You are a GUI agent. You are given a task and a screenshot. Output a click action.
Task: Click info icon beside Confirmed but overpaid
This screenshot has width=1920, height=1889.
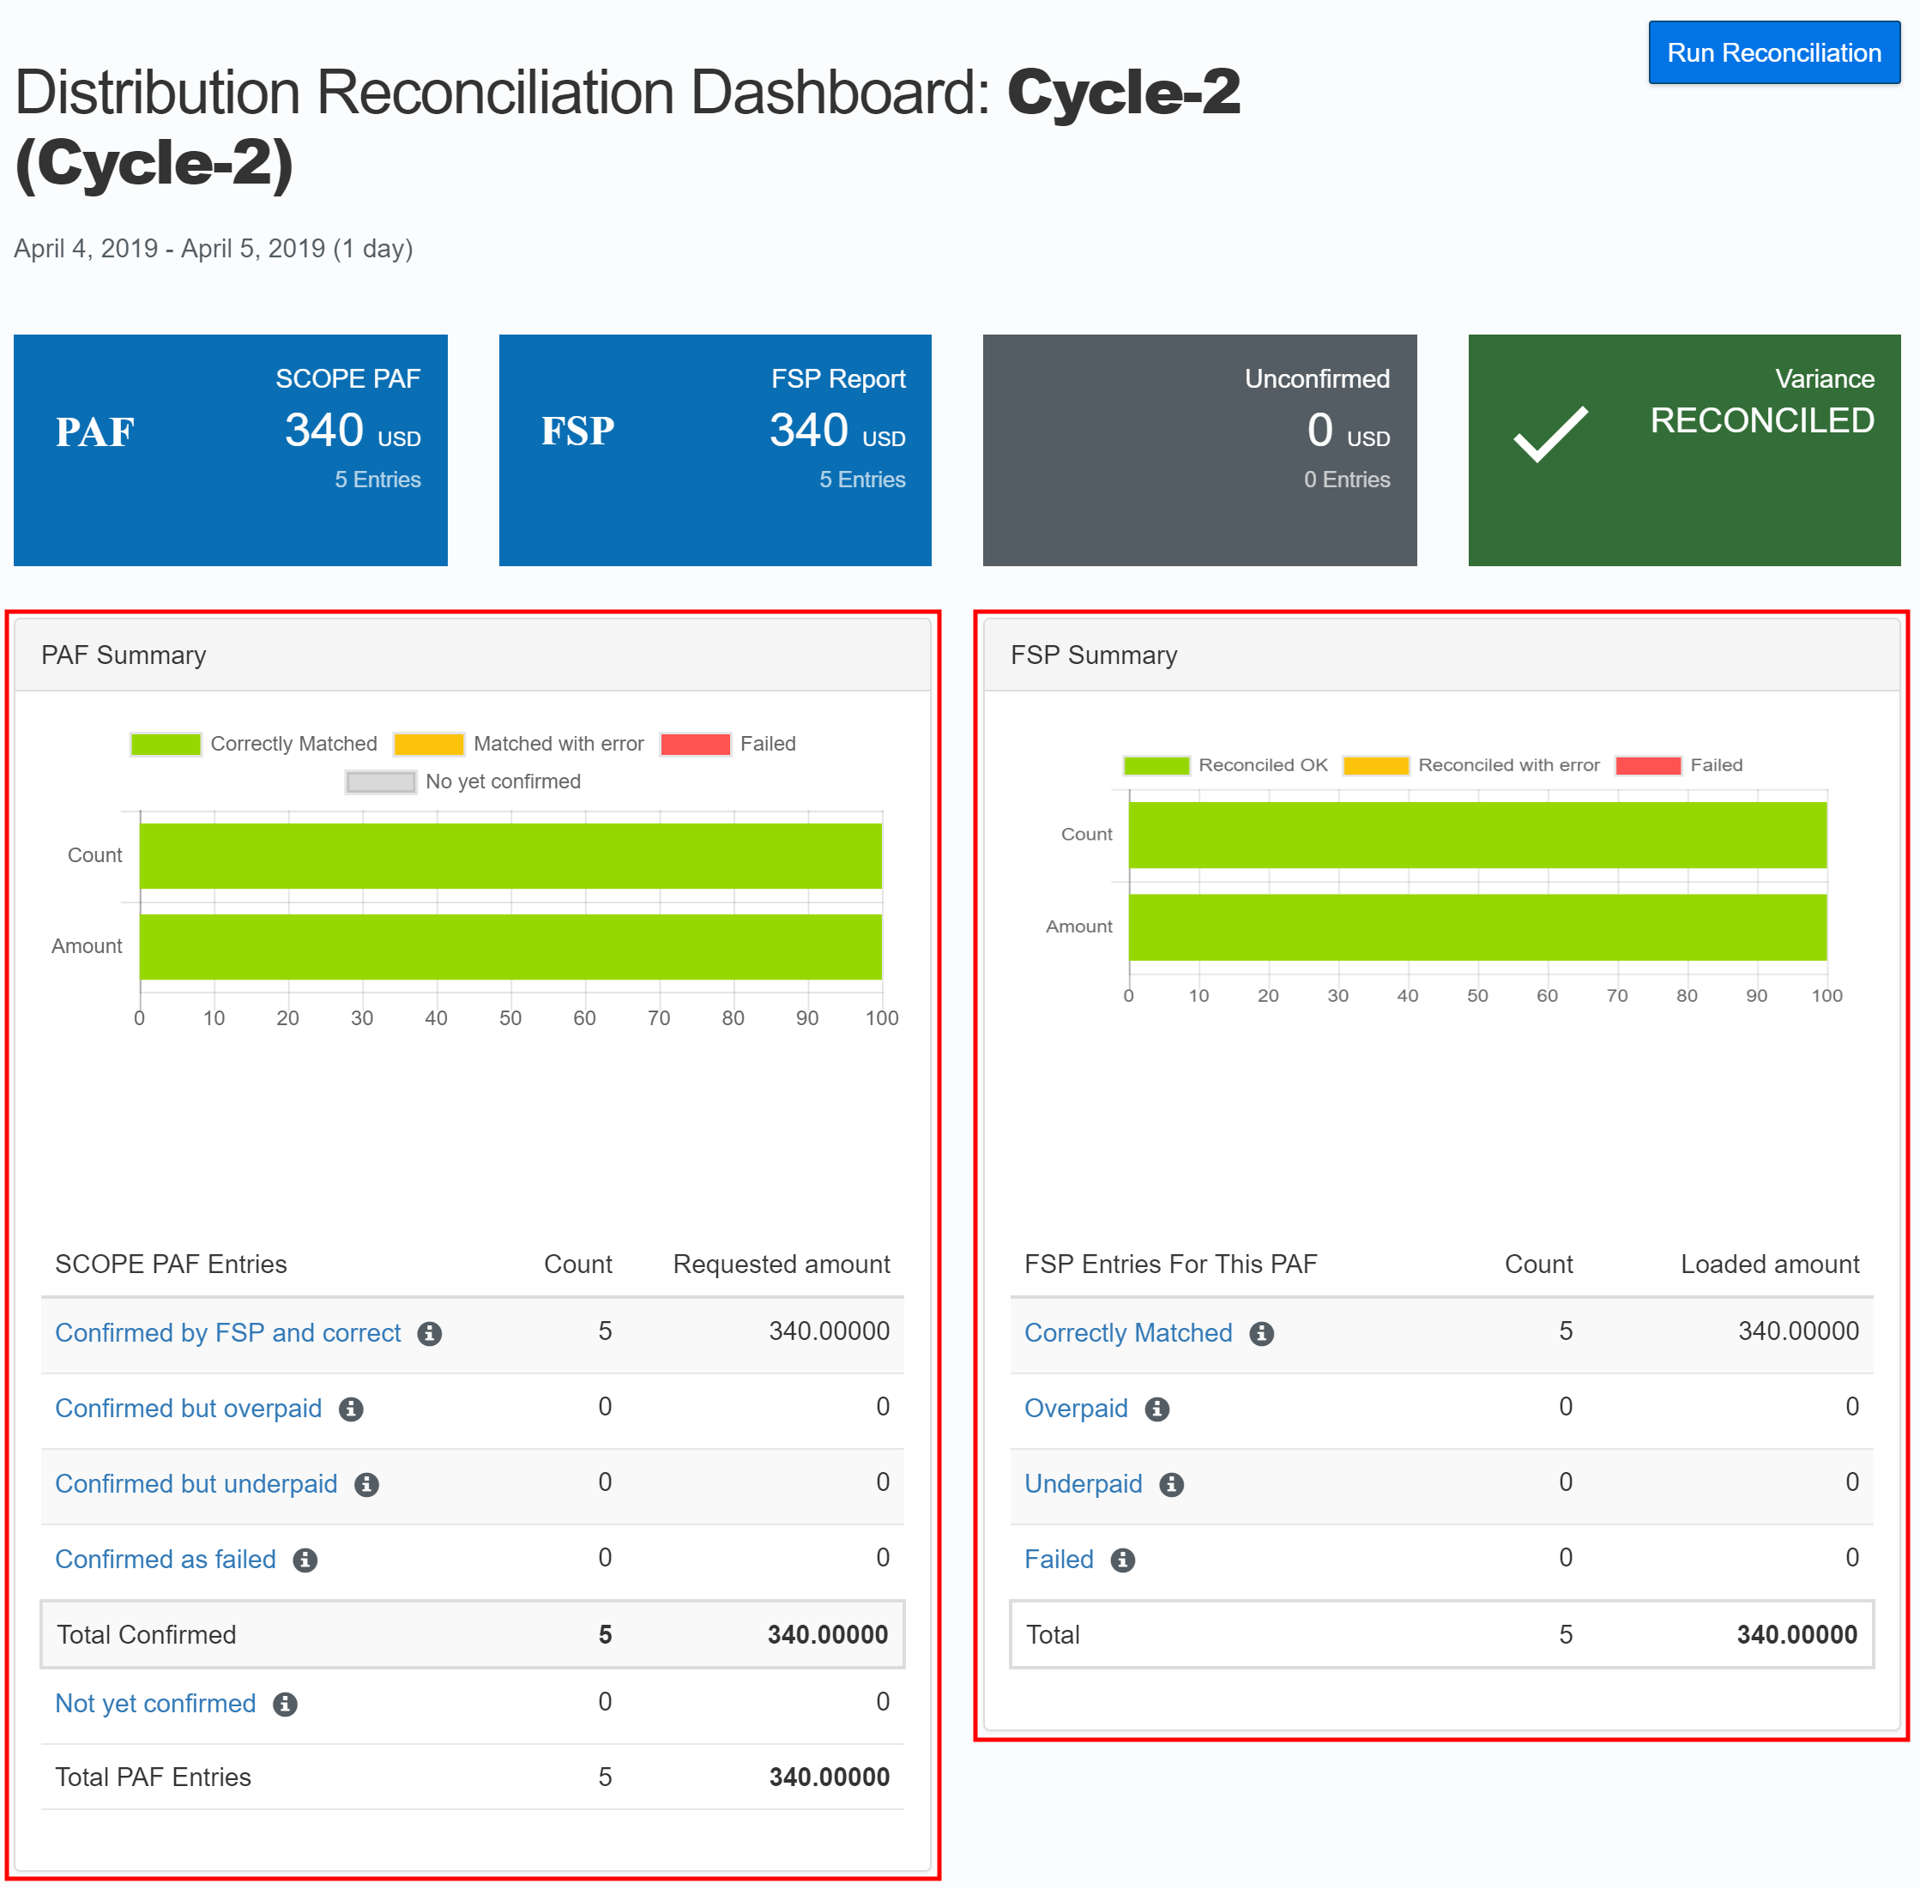click(351, 1409)
